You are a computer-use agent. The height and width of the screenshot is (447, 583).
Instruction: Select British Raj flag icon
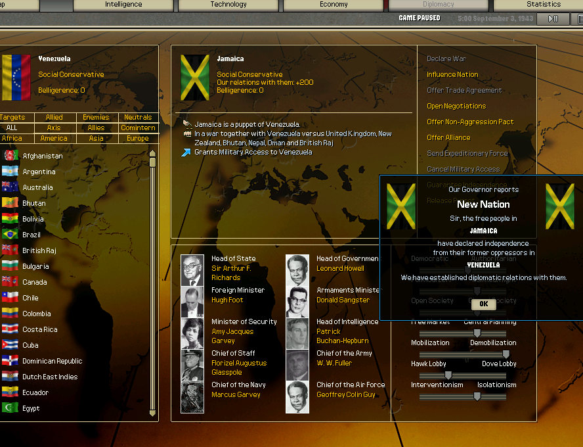tap(10, 250)
